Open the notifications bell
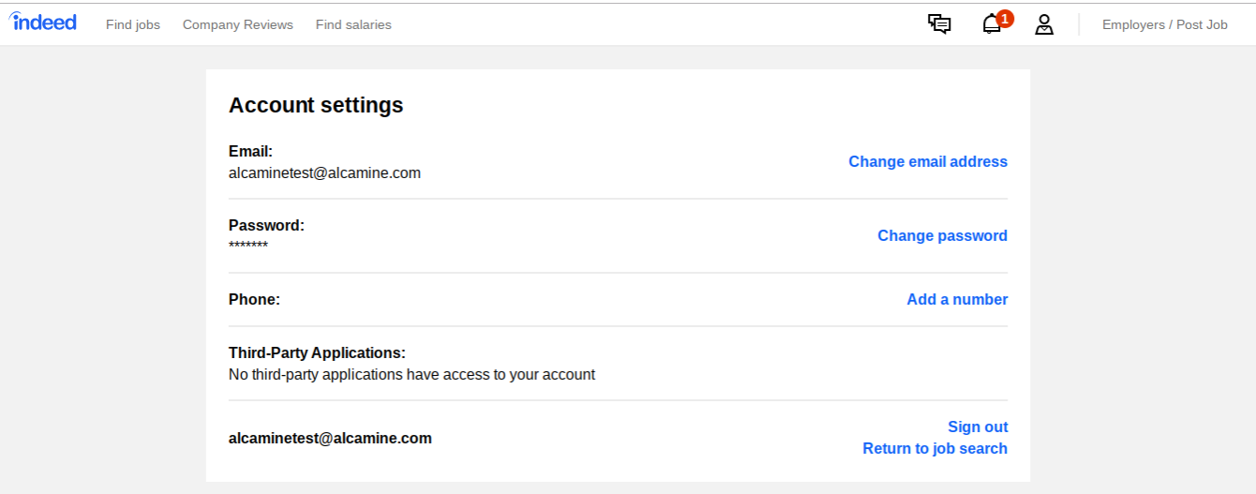Image resolution: width=1256 pixels, height=494 pixels. point(991,25)
